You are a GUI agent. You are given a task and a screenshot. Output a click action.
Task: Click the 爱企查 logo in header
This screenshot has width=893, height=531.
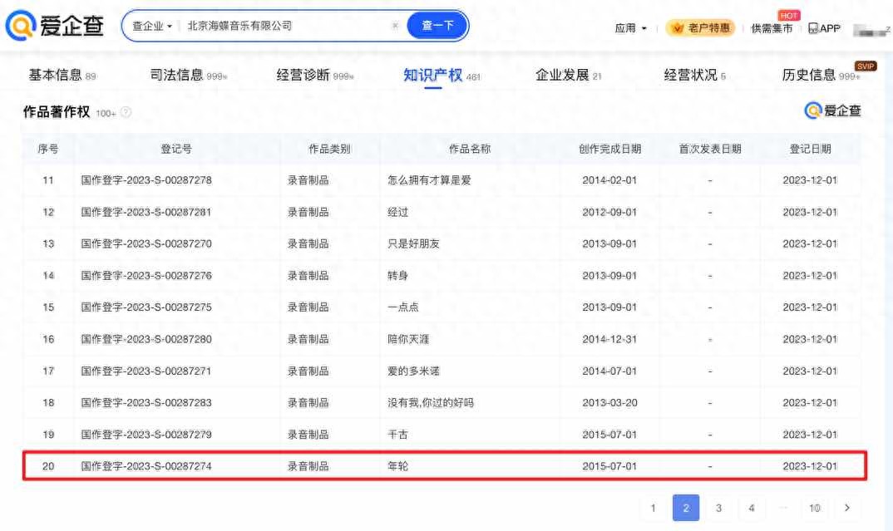click(x=55, y=26)
